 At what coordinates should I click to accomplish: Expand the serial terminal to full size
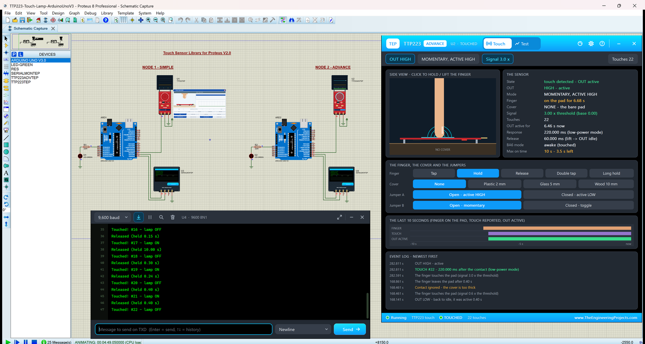[339, 217]
